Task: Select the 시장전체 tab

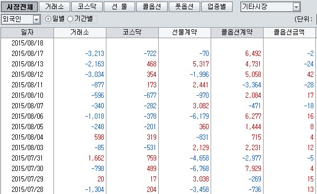Action: click(19, 7)
